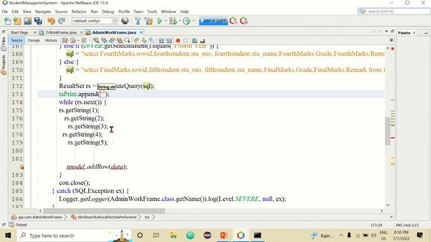The image size is (431, 242).
Task: Click the Last Edit icon in editor toolbar
Action: (65, 40)
